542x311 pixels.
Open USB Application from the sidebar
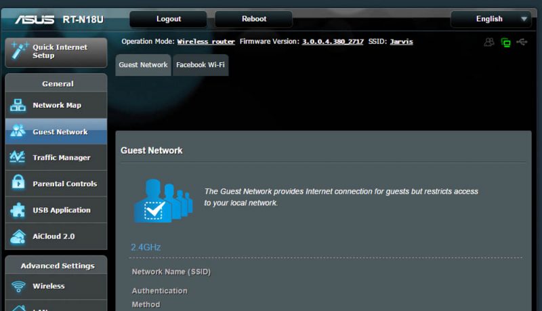[56, 210]
